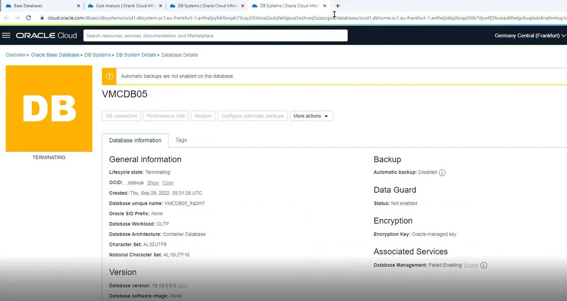This screenshot has width=567, height=301.
Task: Click the automatic backups warning message
Action: click(x=178, y=76)
